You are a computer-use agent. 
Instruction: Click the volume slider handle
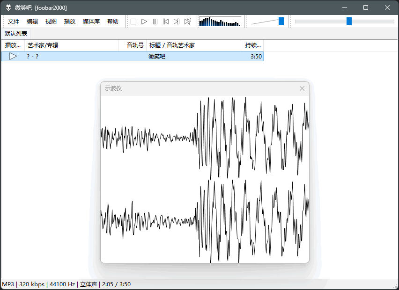pos(281,22)
